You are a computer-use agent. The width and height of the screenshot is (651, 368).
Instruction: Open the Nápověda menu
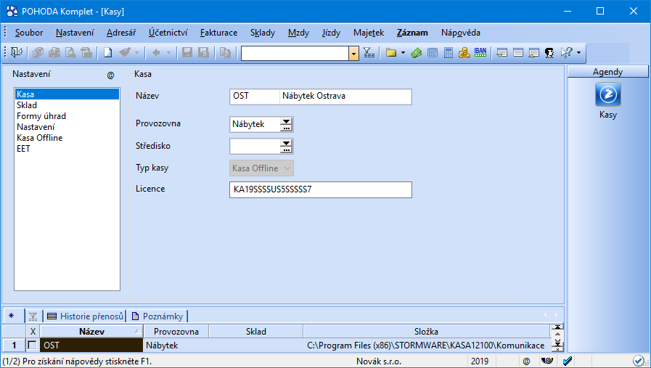[x=460, y=33]
